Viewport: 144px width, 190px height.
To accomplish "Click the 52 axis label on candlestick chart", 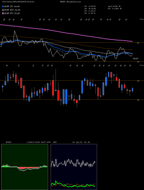I will coord(138,100).
